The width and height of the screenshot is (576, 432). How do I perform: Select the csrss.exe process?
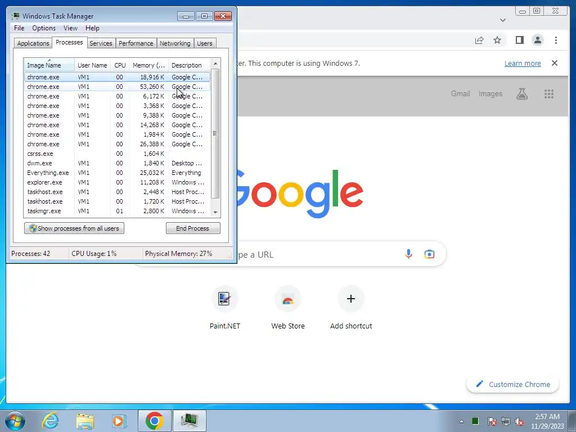117,154
